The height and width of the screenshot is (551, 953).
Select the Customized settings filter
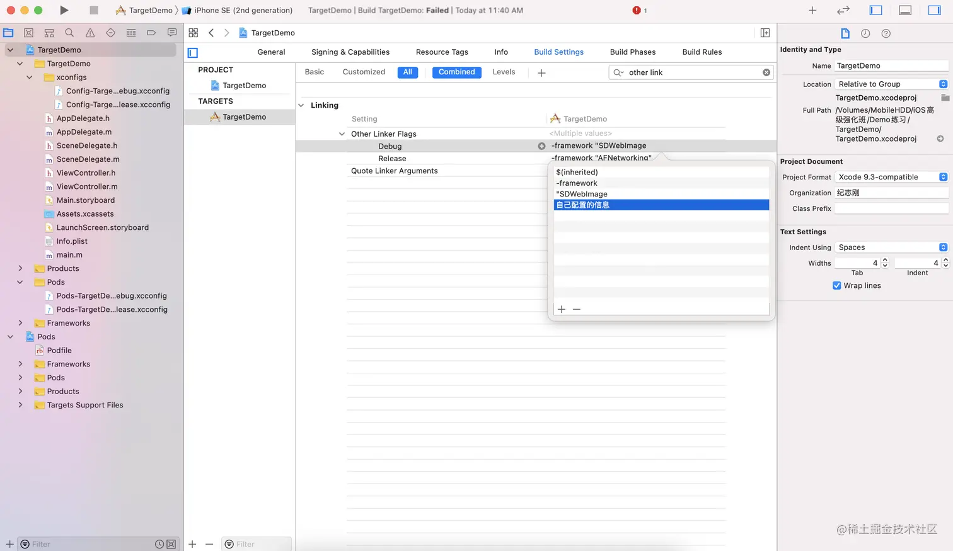point(364,72)
